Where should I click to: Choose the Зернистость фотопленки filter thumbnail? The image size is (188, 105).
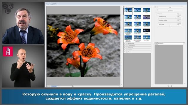[x=128, y=17]
